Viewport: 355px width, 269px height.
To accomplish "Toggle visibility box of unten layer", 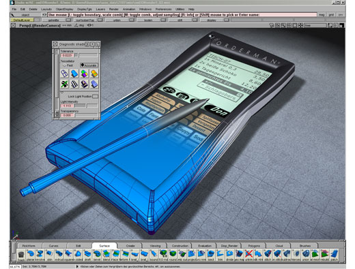I will (132, 20).
